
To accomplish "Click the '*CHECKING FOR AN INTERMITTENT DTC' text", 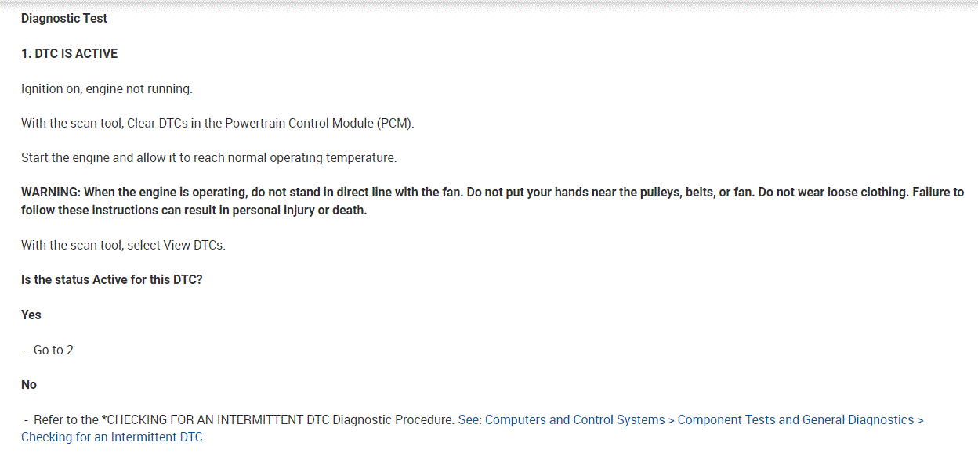I will click(215, 419).
